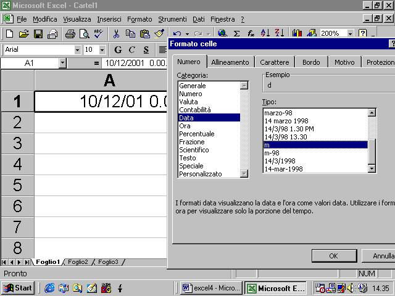Image resolution: width=395 pixels, height=296 pixels.
Task: Click OK in Formato celle dialog
Action: [334, 256]
